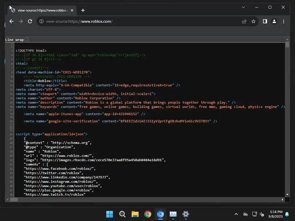295x221 pixels.
Task: Open Settings gear from taskbar
Action: coord(186,214)
